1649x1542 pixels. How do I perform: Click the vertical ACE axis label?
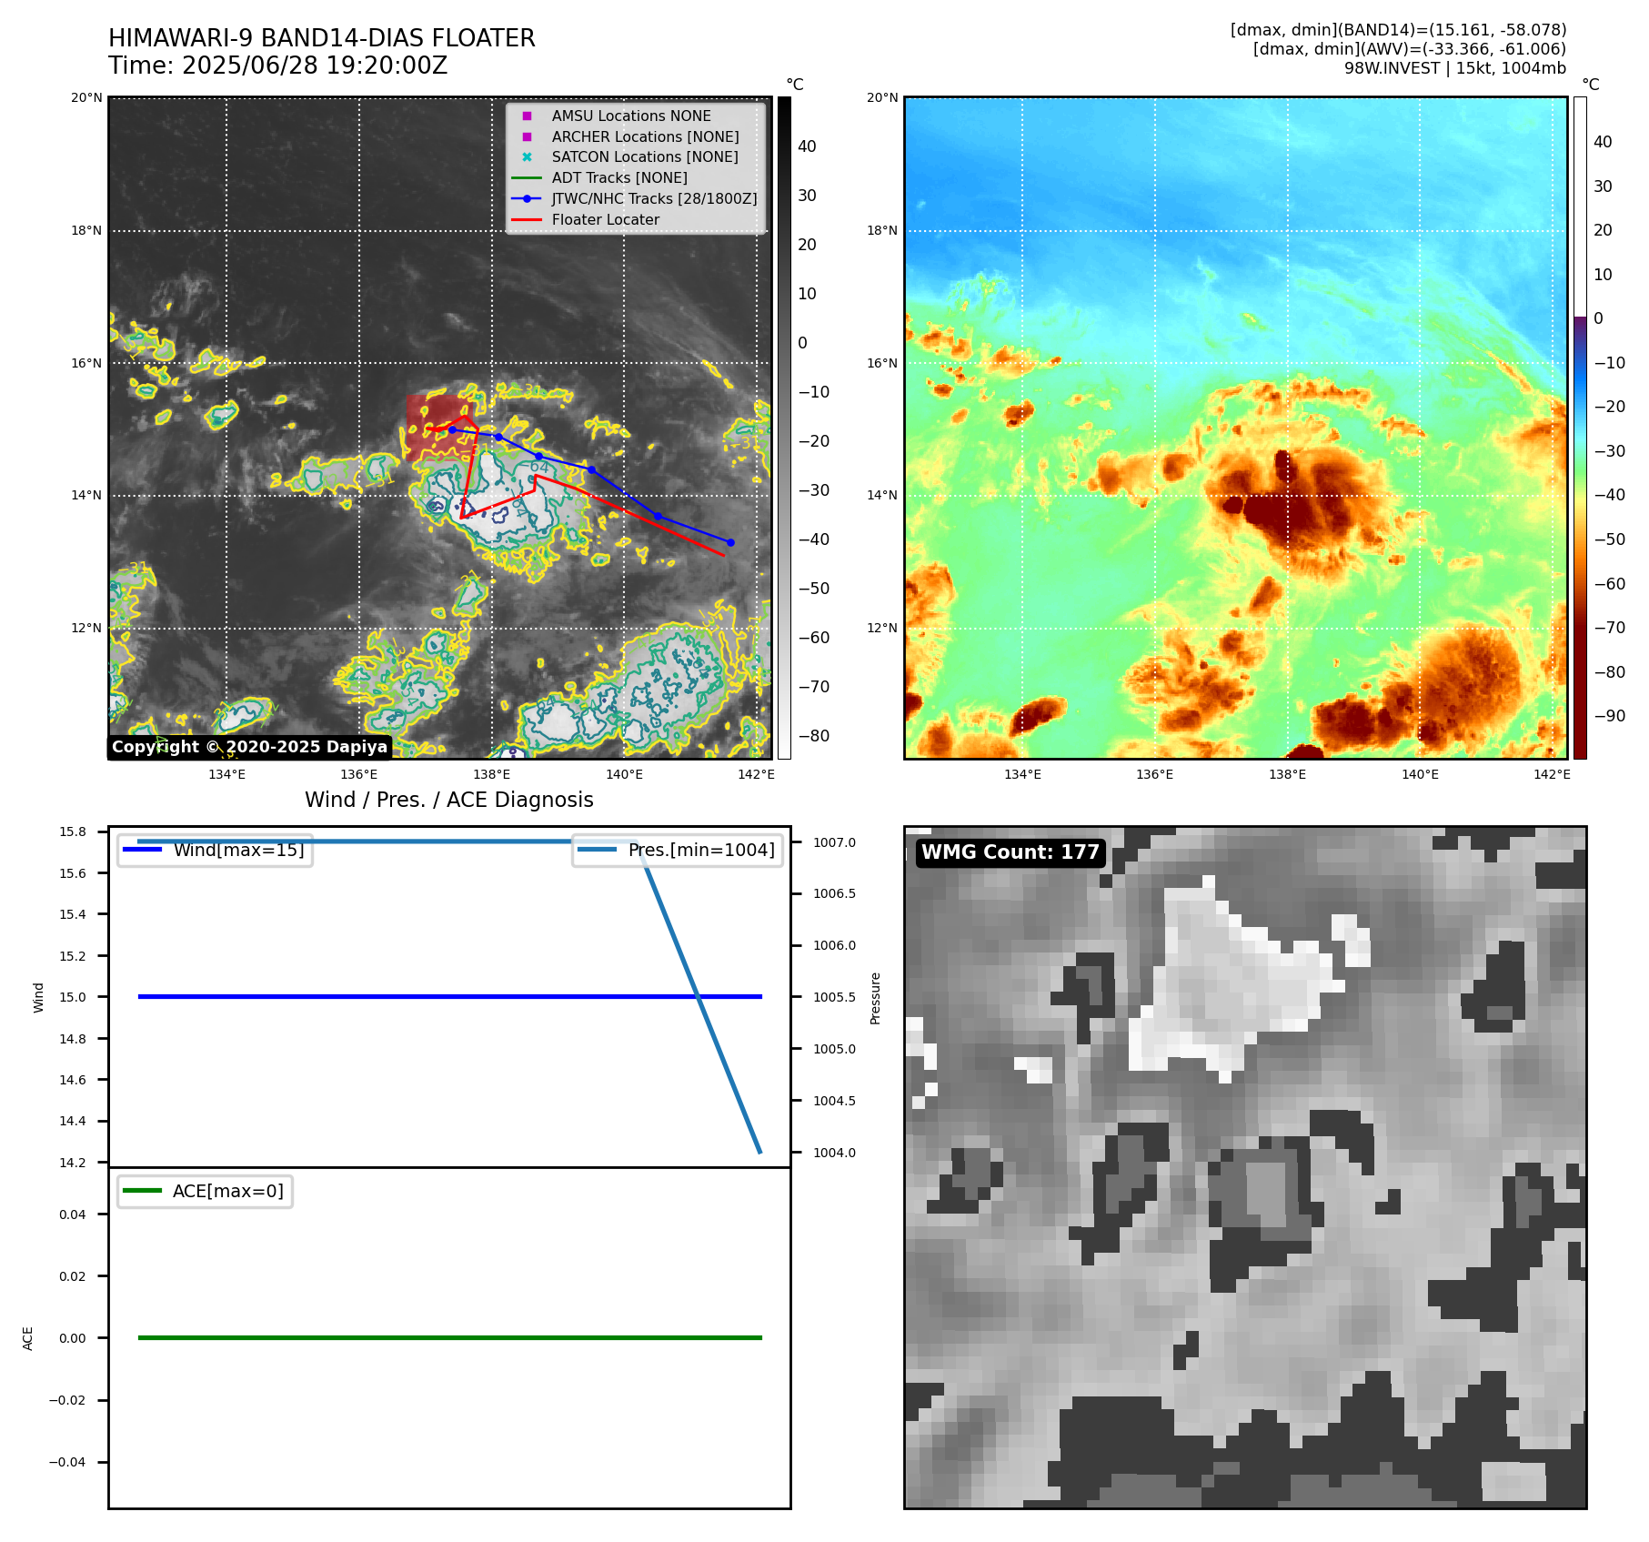click(27, 1338)
